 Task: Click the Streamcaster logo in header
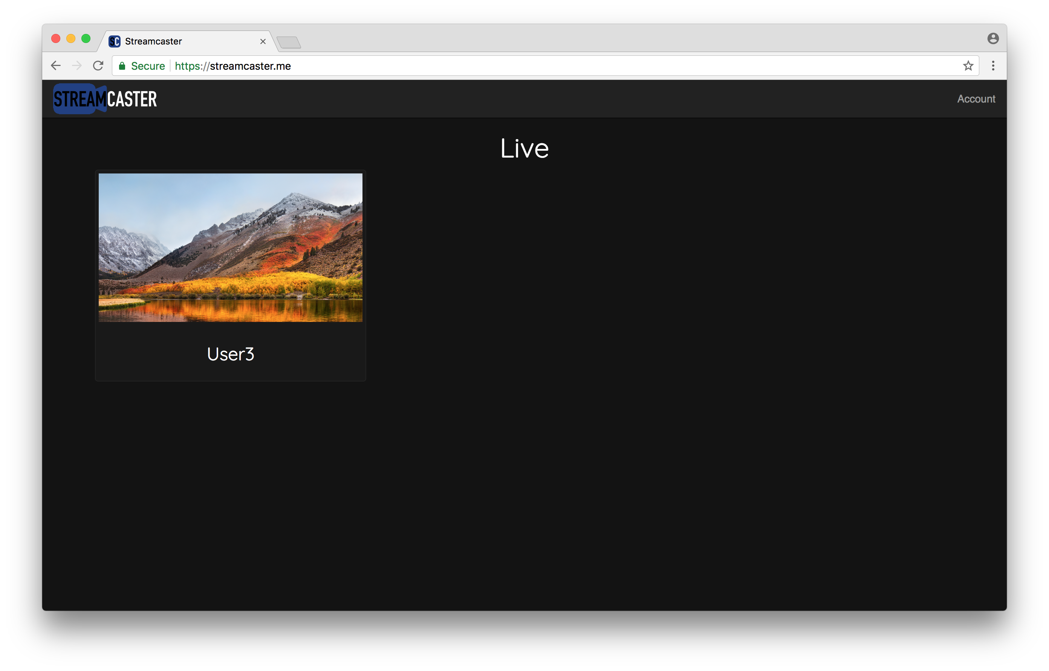point(105,99)
